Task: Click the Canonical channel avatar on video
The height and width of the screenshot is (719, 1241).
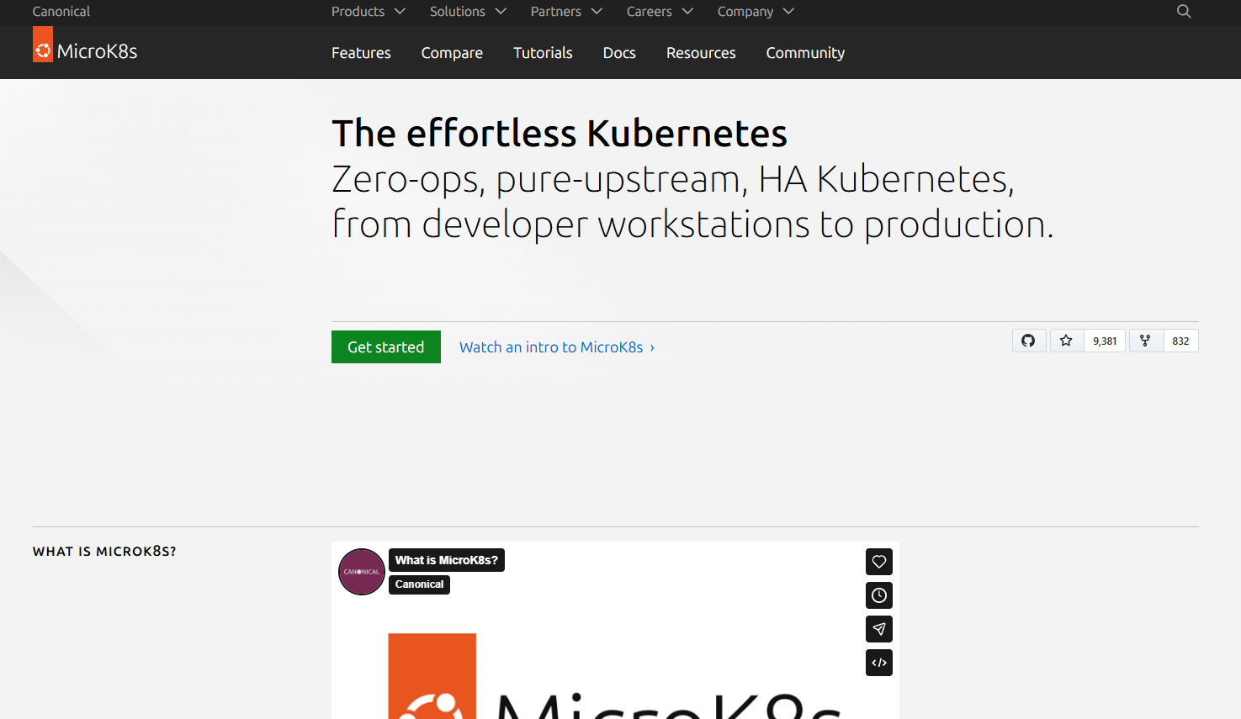Action: click(362, 572)
